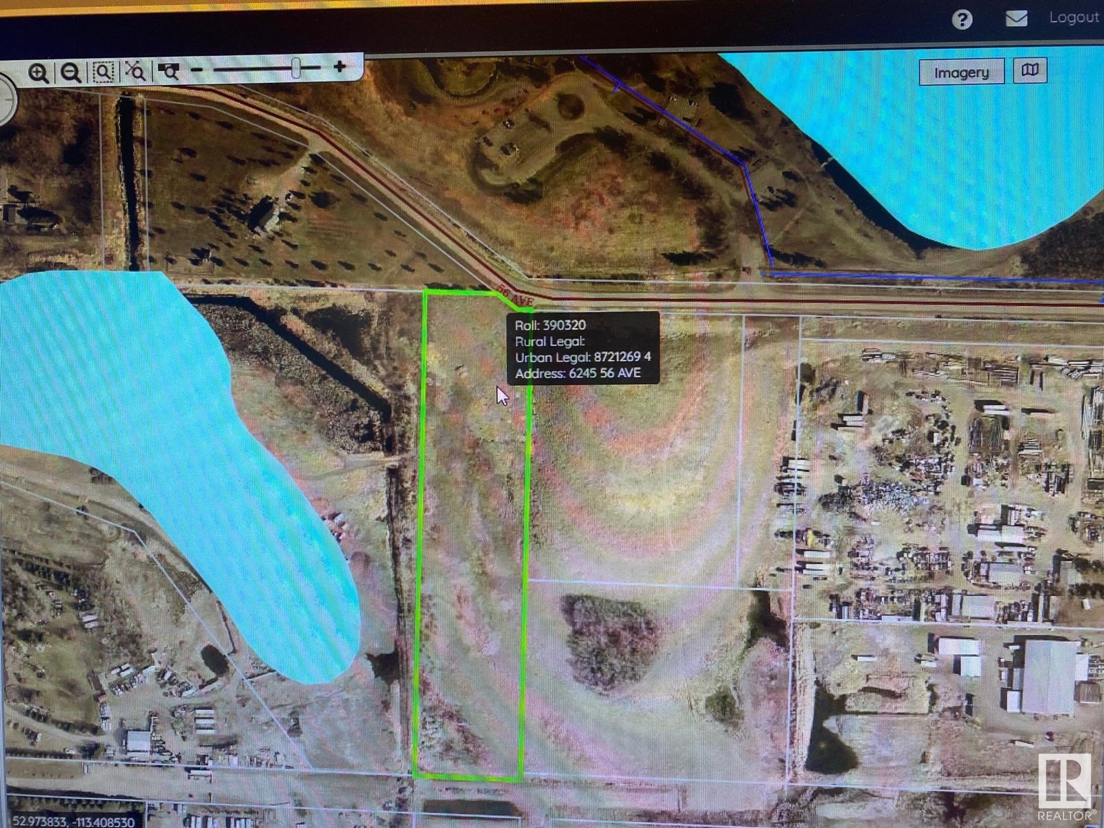
Task: Click the zoom in magnifier tool
Action: (38, 72)
